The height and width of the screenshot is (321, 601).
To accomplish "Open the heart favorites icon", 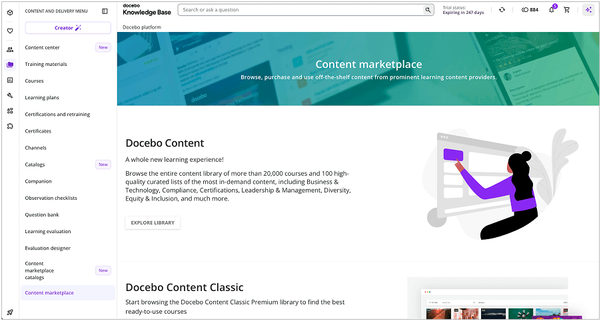I will [x=10, y=31].
